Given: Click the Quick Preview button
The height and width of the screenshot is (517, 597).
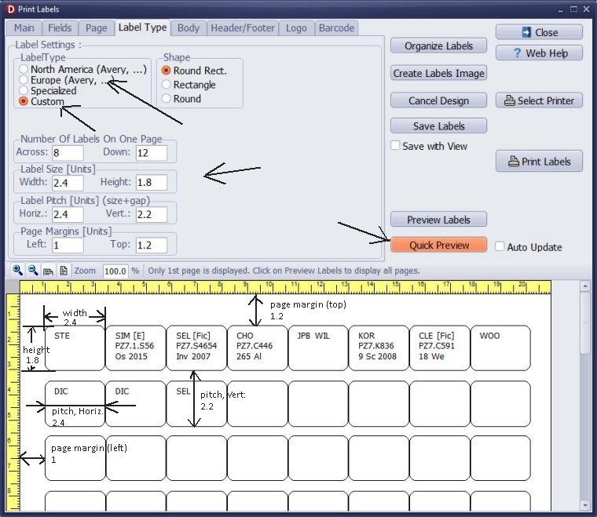Looking at the screenshot, I should (438, 245).
